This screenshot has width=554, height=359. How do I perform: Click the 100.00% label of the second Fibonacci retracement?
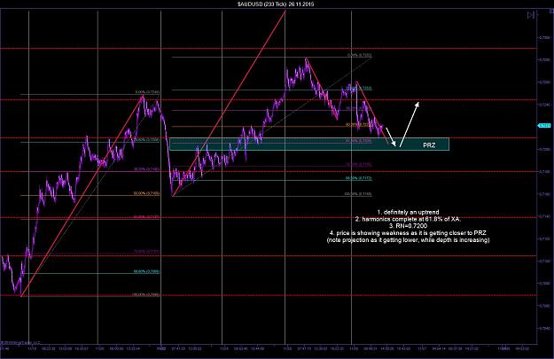point(358,194)
